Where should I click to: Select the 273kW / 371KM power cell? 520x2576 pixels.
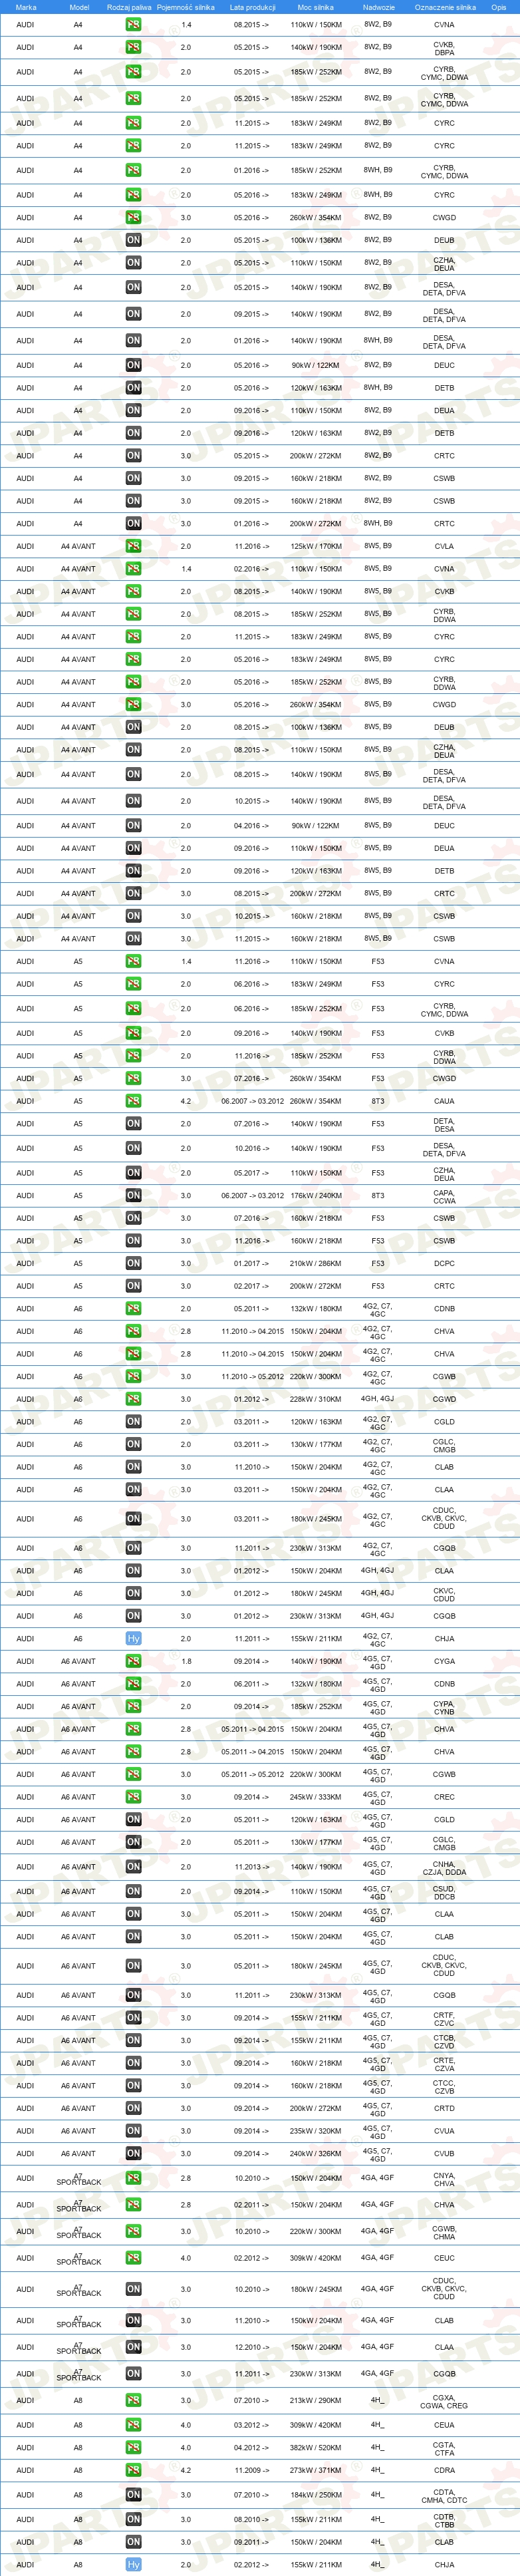pyautogui.click(x=316, y=2470)
